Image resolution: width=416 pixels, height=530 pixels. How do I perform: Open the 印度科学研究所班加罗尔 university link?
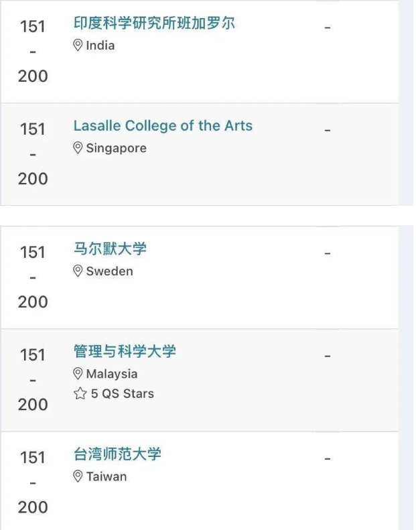click(154, 23)
